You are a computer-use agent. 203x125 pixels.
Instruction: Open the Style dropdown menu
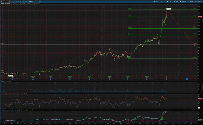[x=176, y=1]
